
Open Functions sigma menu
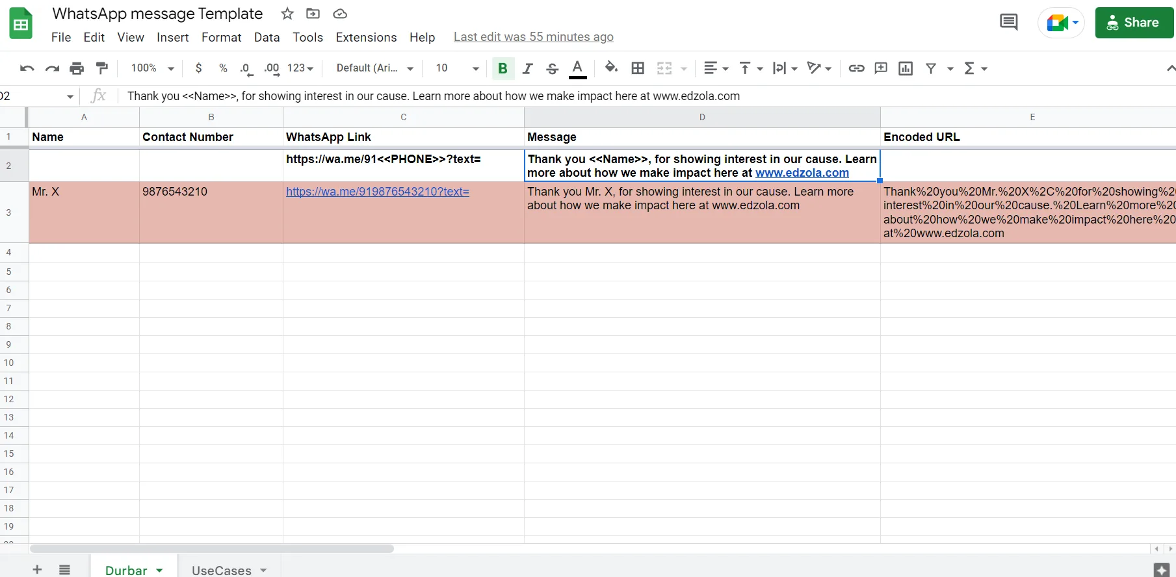(x=975, y=68)
